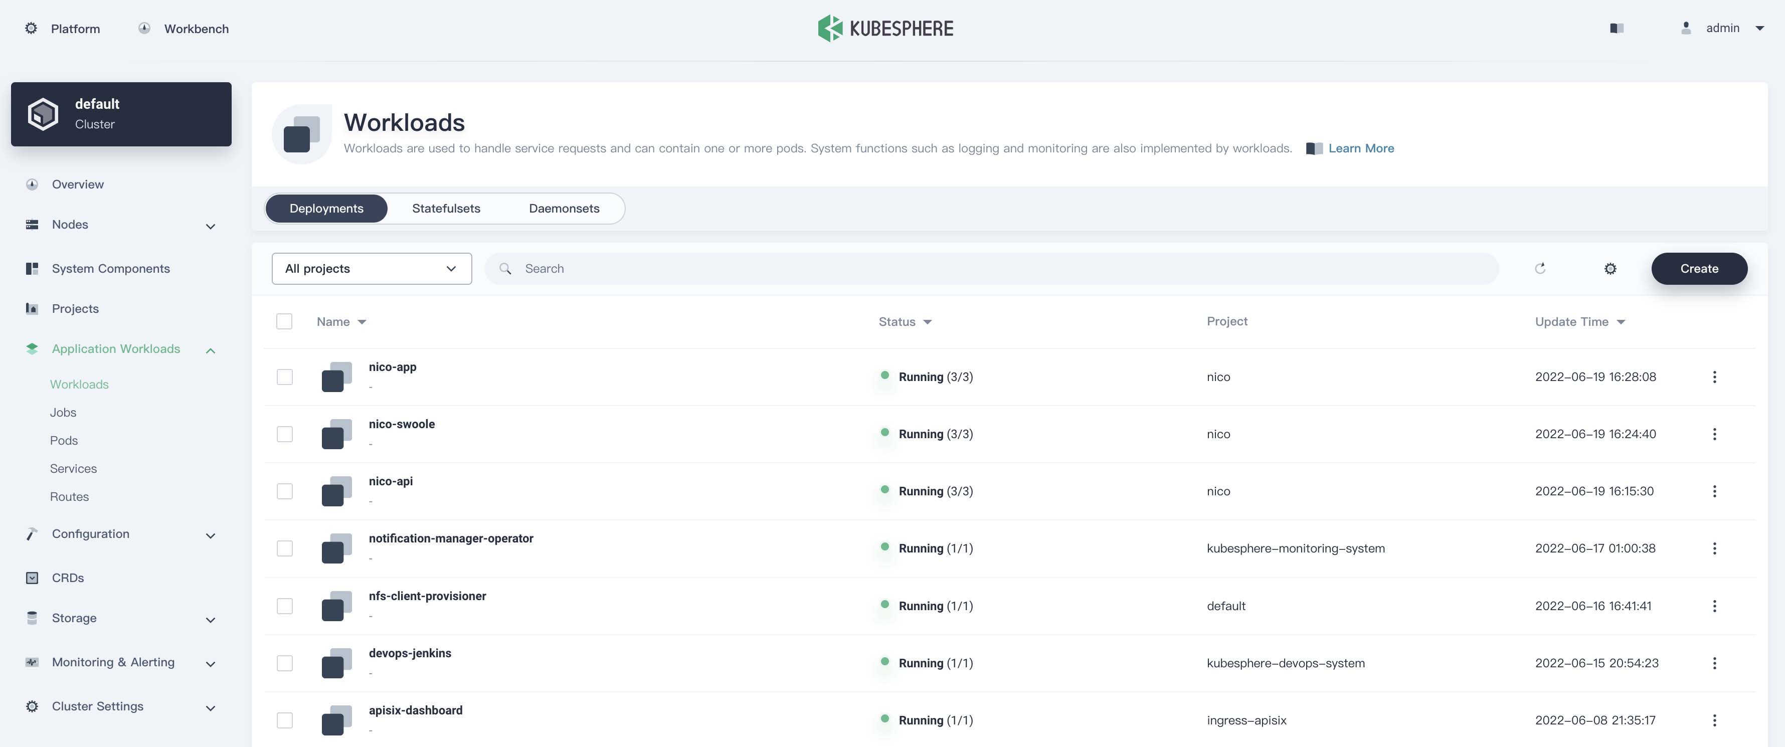Sort the table by Update Time
This screenshot has height=747, width=1785.
point(1580,321)
